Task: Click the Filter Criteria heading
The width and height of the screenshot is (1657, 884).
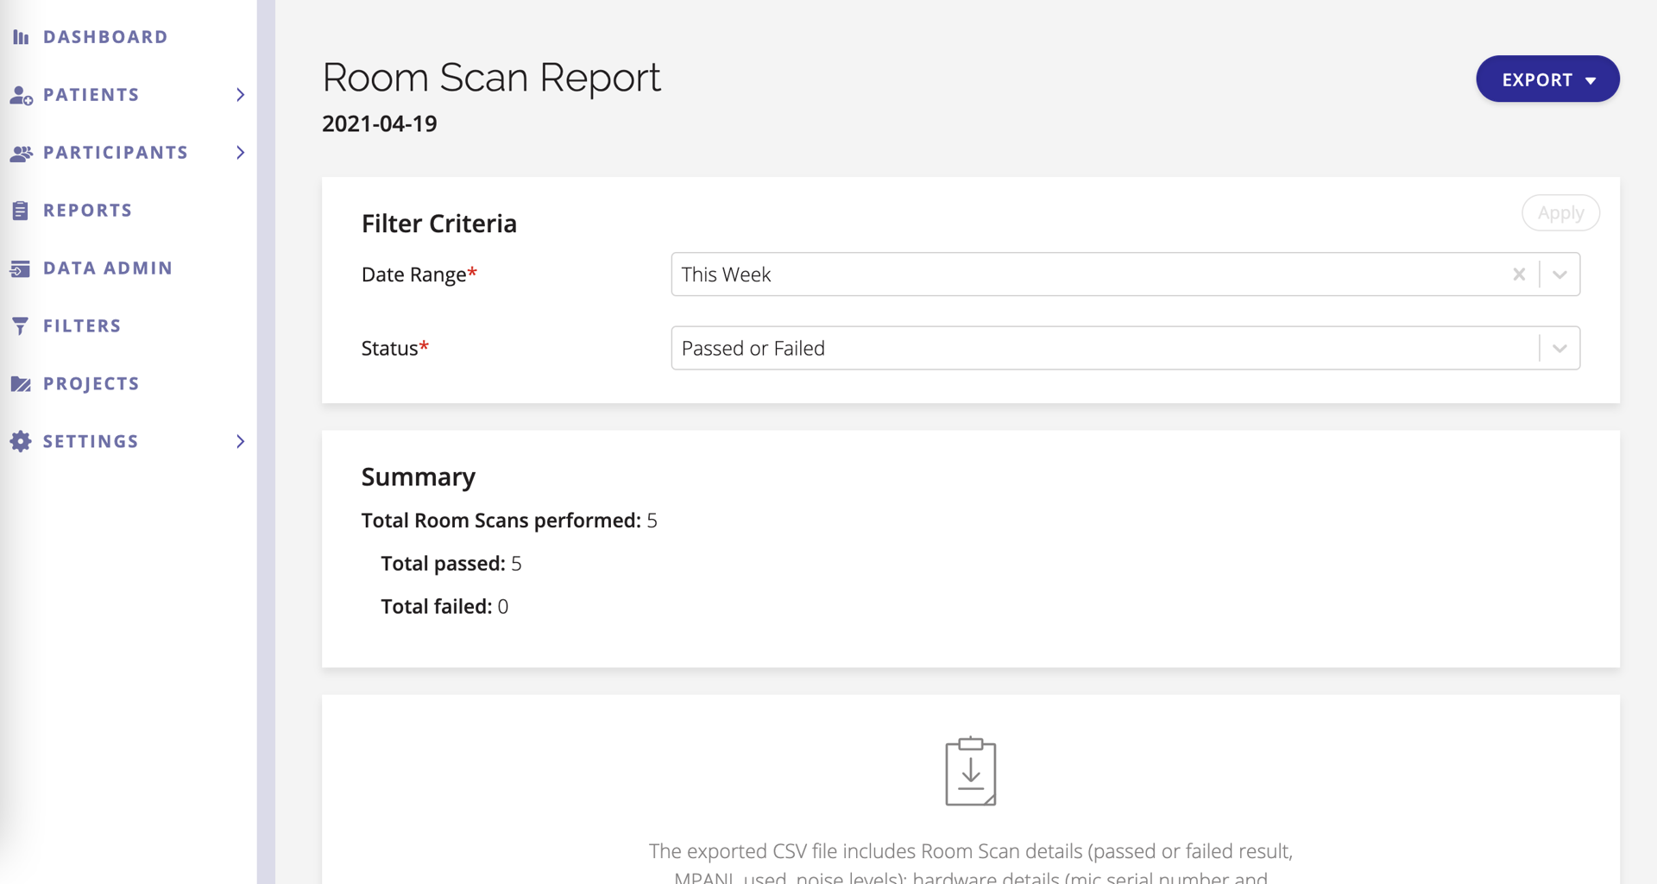Action: (x=439, y=224)
